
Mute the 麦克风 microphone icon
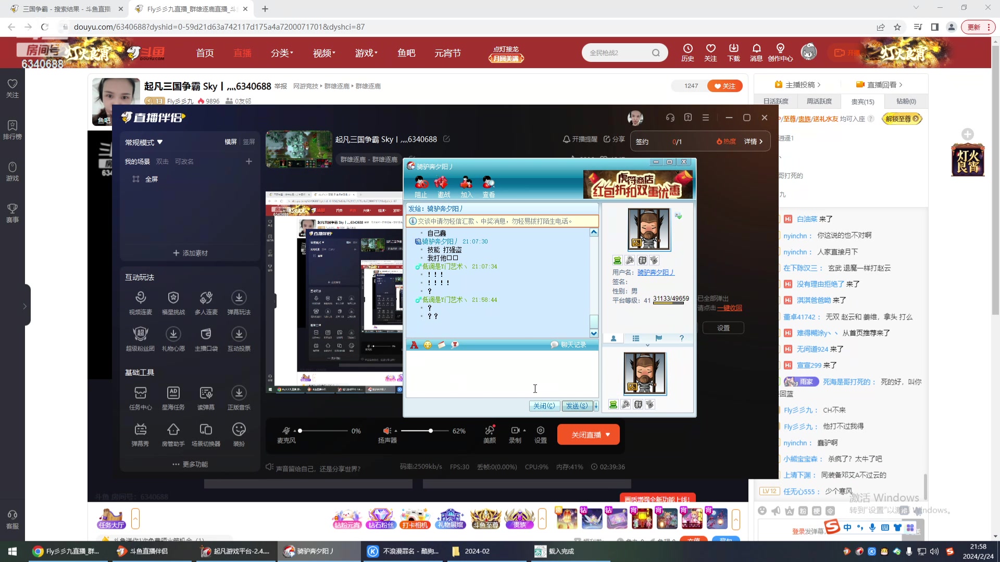[286, 430]
